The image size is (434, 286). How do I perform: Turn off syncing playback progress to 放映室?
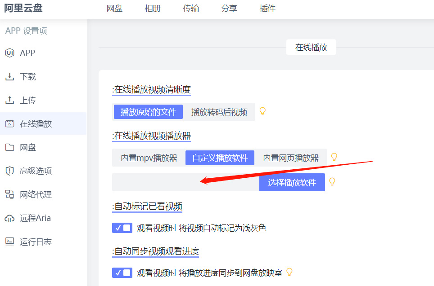[122, 272]
